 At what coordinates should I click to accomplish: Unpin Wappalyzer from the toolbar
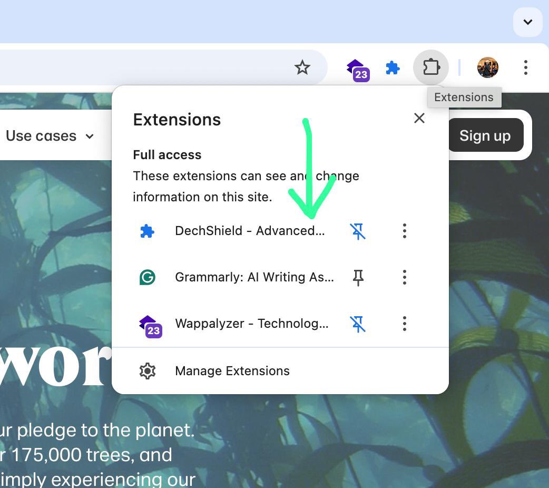point(358,324)
